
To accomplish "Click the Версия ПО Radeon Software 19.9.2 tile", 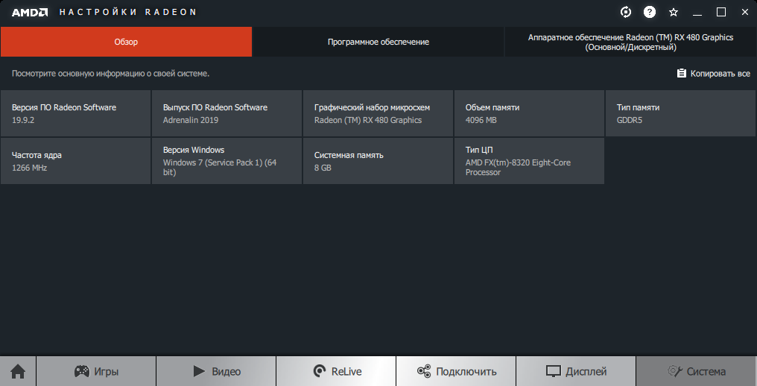I will coord(76,113).
